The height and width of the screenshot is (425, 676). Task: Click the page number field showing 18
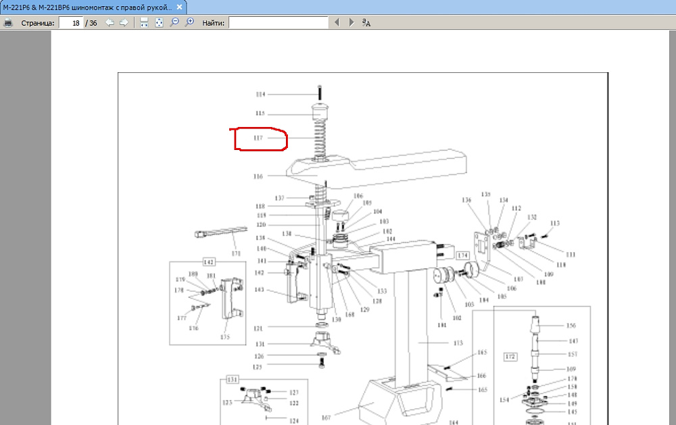point(70,22)
